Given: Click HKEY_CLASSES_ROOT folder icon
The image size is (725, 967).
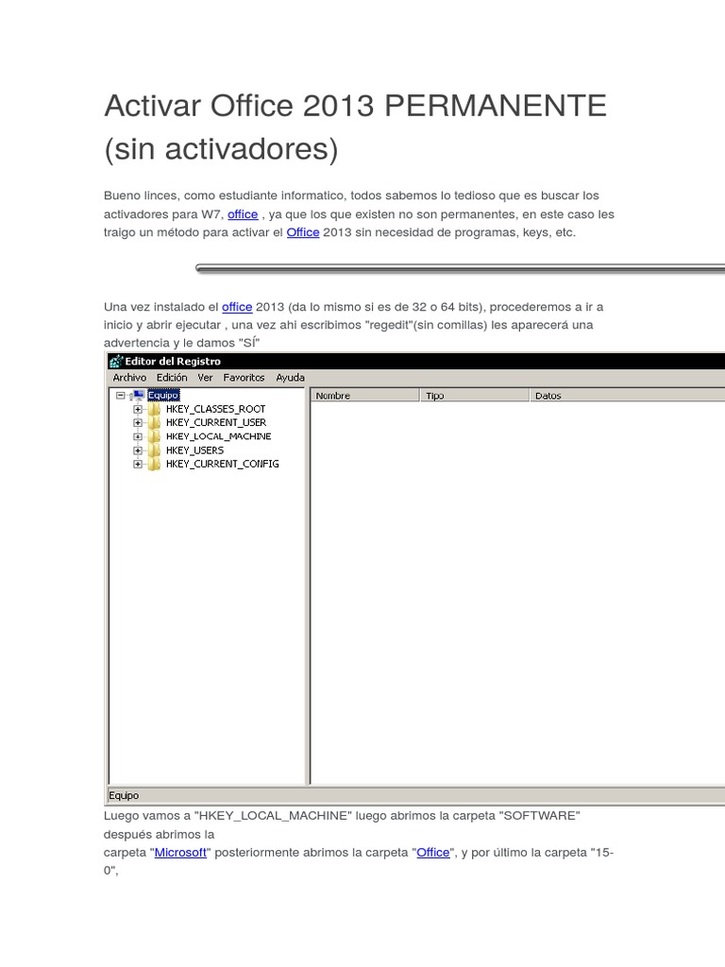Looking at the screenshot, I should pos(154,409).
